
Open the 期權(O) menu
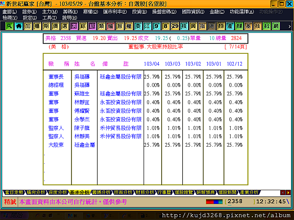tap(90, 12)
